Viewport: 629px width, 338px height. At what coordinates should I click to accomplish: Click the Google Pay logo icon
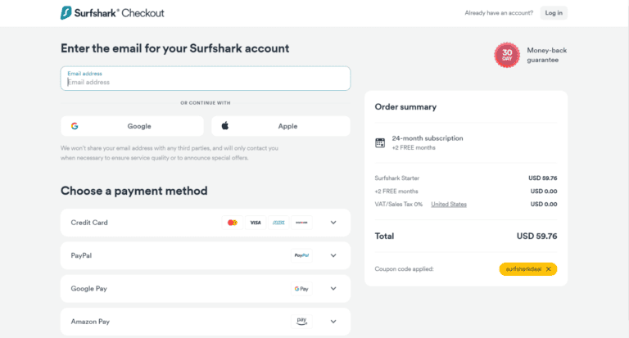click(301, 289)
